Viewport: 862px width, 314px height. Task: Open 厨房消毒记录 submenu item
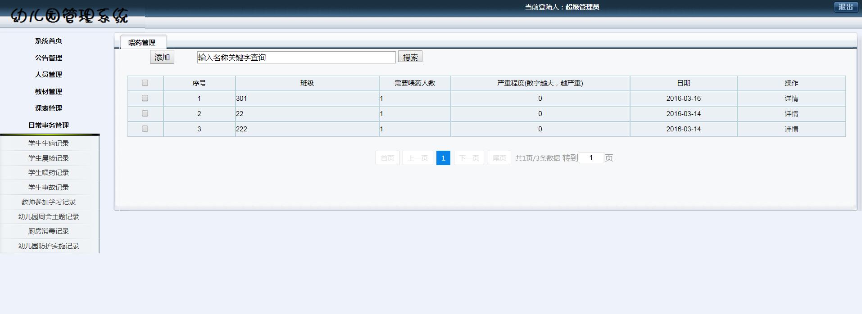[x=49, y=231]
